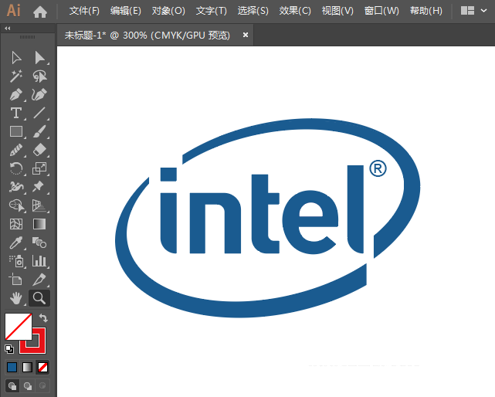495x397 pixels.
Task: Swap fill and stroke colors arrow
Action: point(43,317)
